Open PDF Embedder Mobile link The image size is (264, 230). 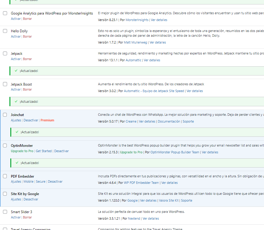point(28,181)
